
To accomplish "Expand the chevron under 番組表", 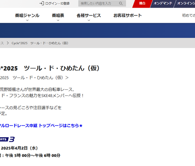I will (x=58, y=20).
